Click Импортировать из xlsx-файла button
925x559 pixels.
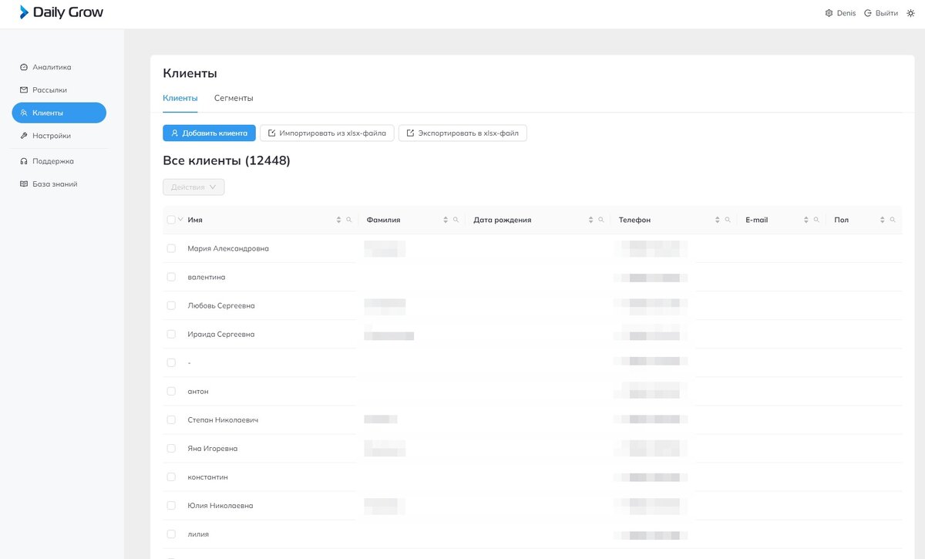pos(327,133)
